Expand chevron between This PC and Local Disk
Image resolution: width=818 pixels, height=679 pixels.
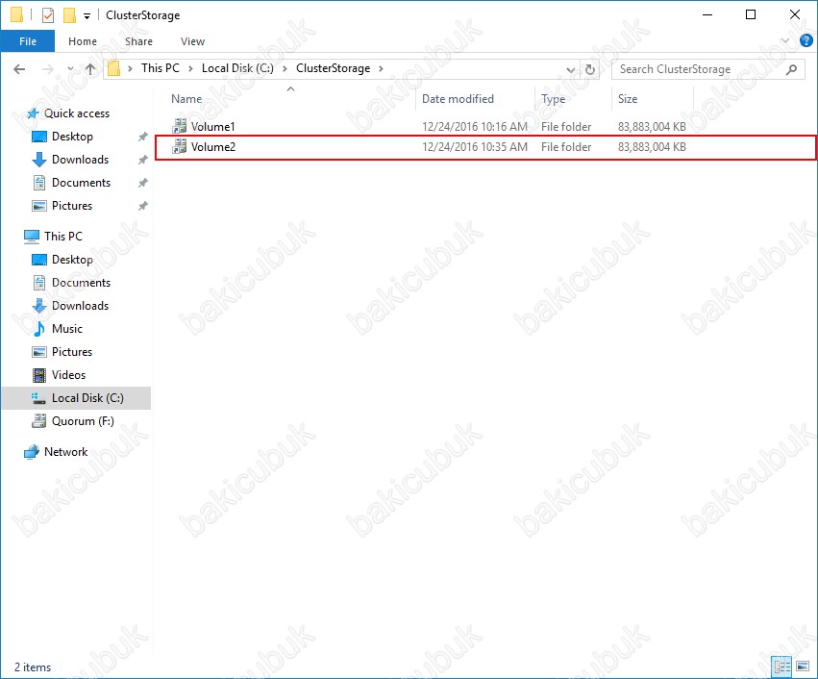pyautogui.click(x=190, y=68)
